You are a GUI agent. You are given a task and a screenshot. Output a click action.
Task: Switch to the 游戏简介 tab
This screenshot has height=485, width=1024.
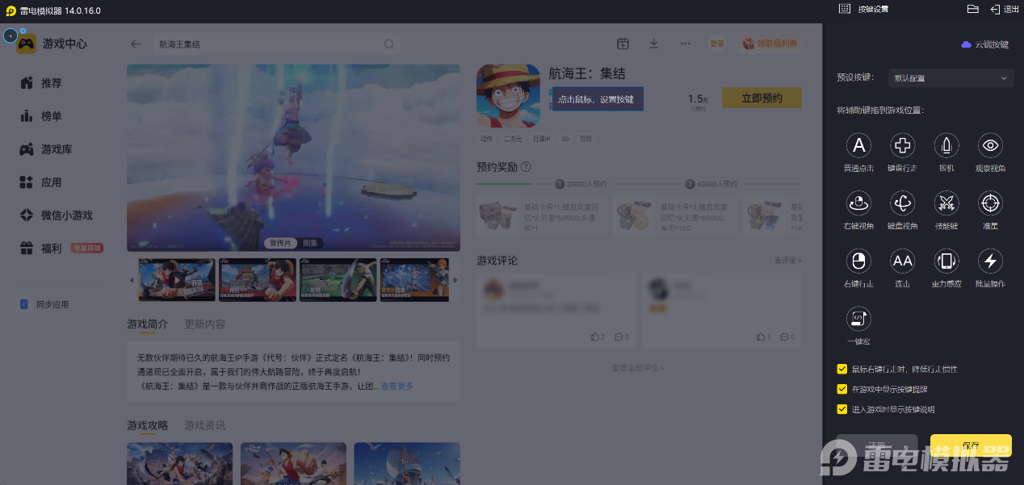point(147,324)
